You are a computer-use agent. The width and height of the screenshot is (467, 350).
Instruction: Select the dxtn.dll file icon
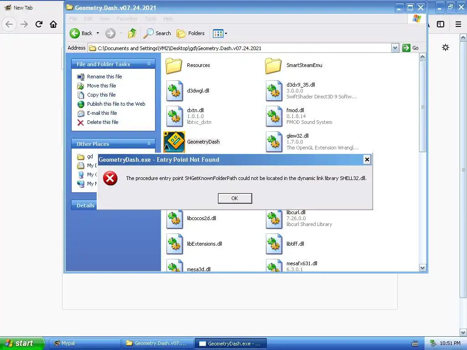tap(175, 116)
